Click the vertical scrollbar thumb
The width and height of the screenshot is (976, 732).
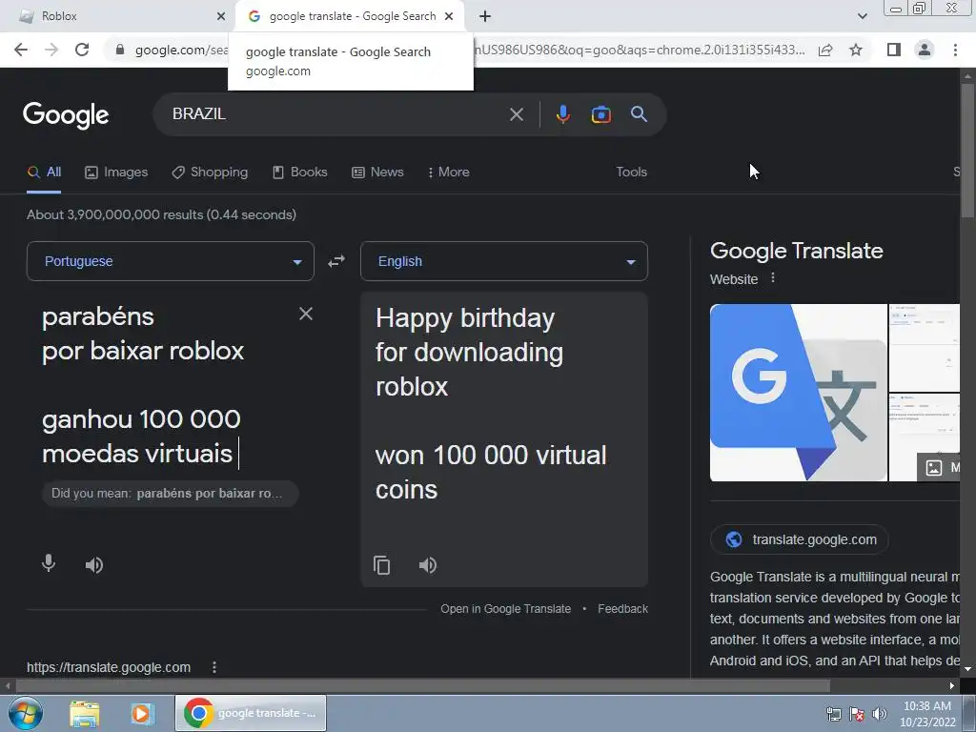coord(967,150)
